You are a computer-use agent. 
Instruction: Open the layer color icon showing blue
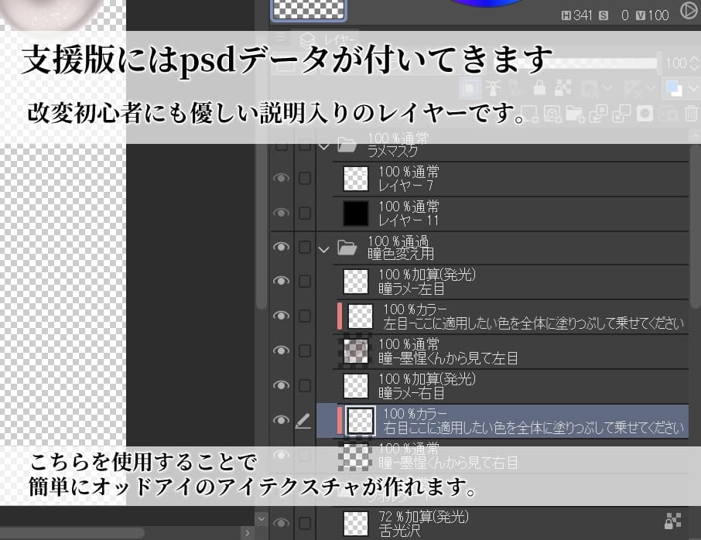672,87
